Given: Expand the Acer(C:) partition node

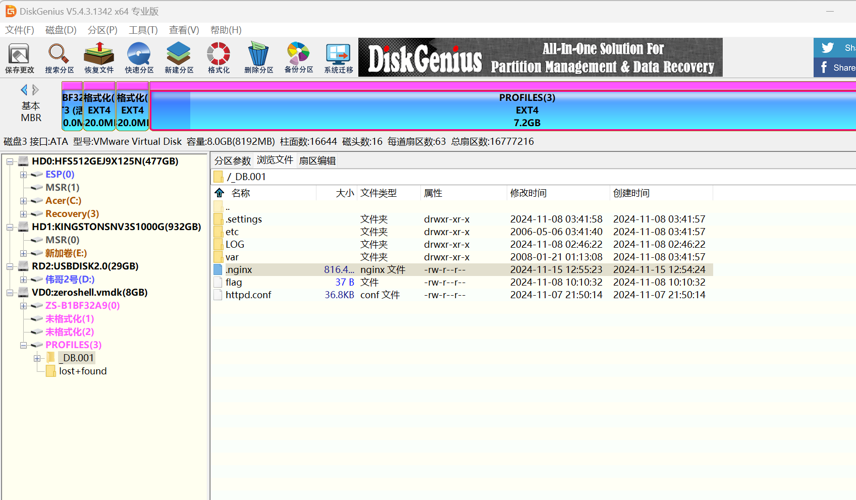Looking at the screenshot, I should (x=23, y=201).
